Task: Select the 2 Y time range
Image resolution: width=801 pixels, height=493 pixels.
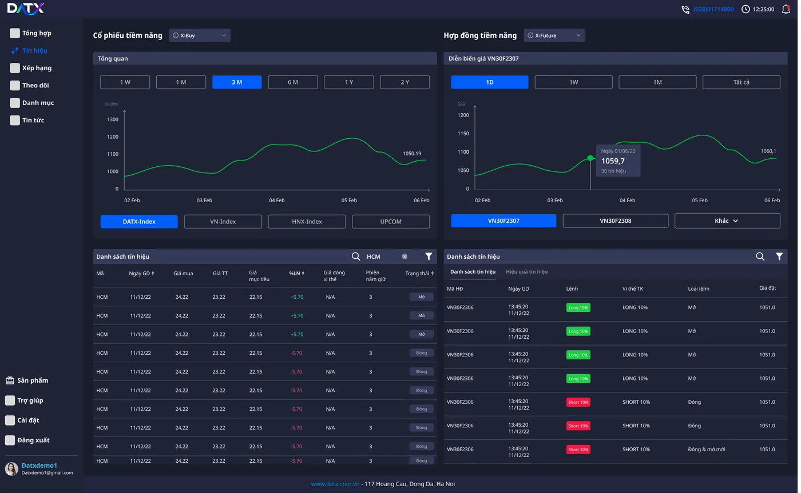Action: pyautogui.click(x=405, y=82)
